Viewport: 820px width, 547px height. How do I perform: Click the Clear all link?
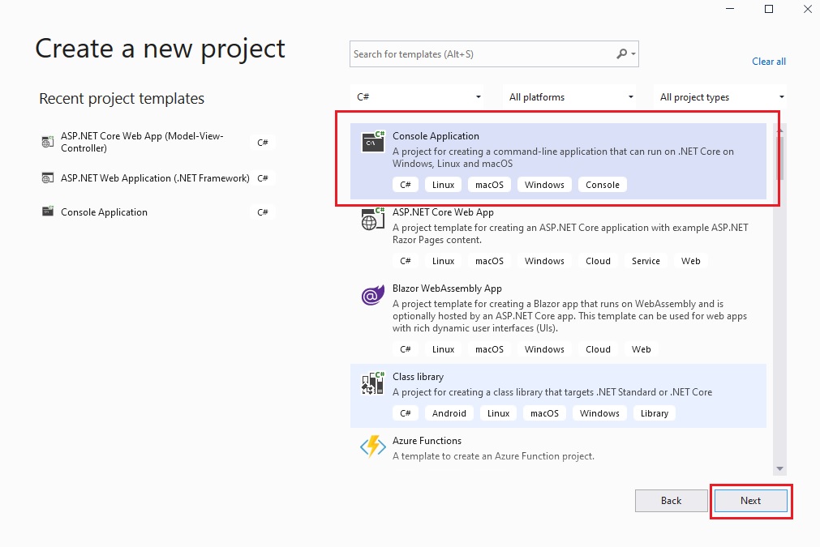point(769,61)
